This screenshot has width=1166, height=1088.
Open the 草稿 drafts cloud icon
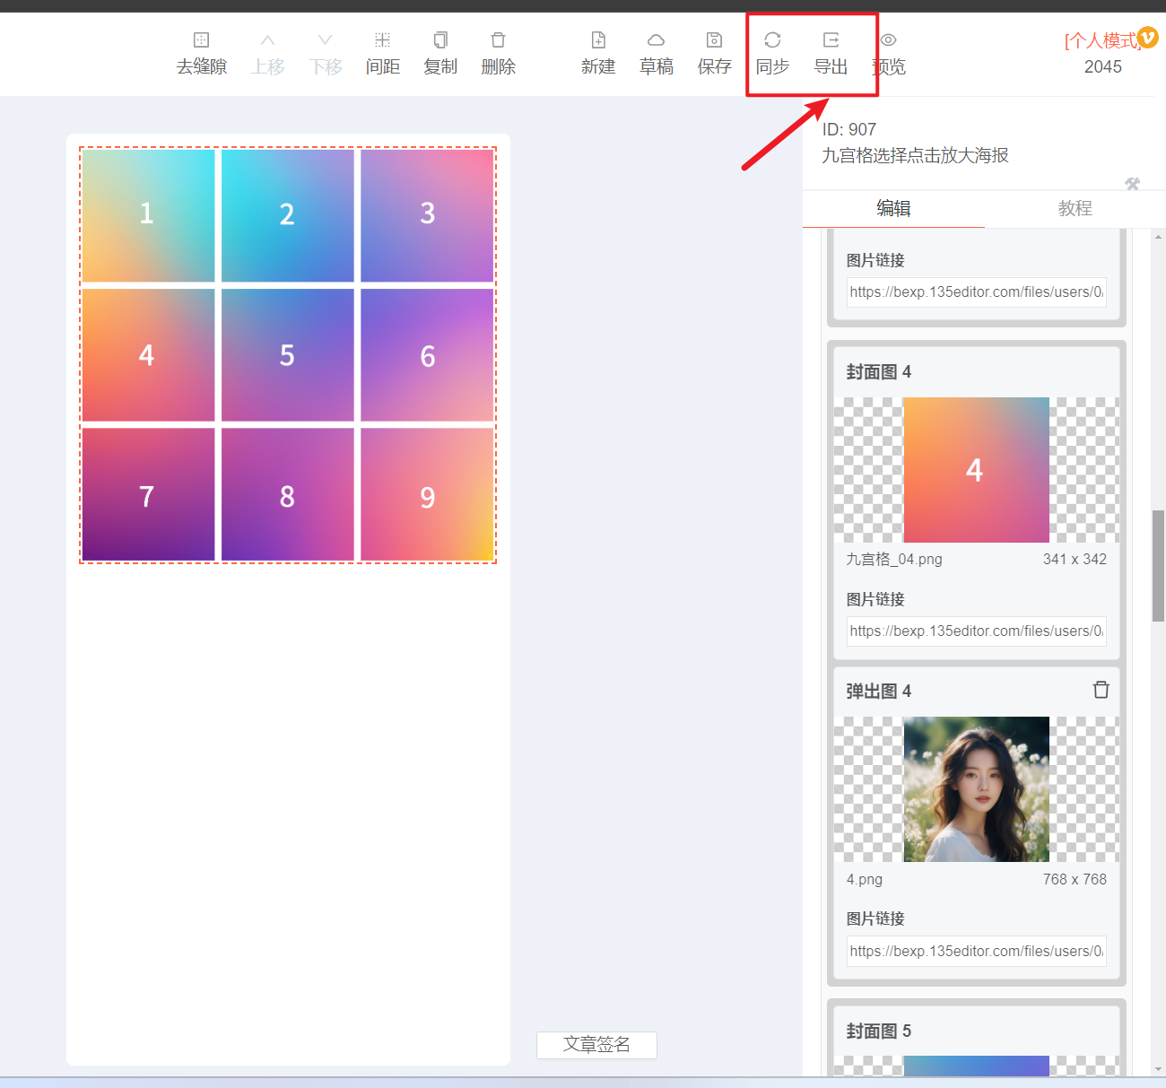[657, 40]
